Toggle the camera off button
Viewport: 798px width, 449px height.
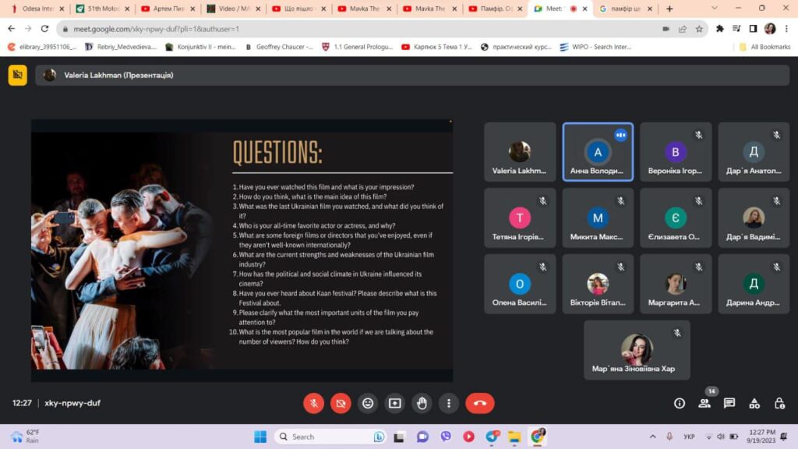[x=341, y=403]
